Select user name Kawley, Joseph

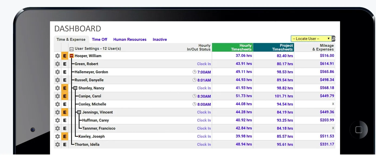[91, 136]
